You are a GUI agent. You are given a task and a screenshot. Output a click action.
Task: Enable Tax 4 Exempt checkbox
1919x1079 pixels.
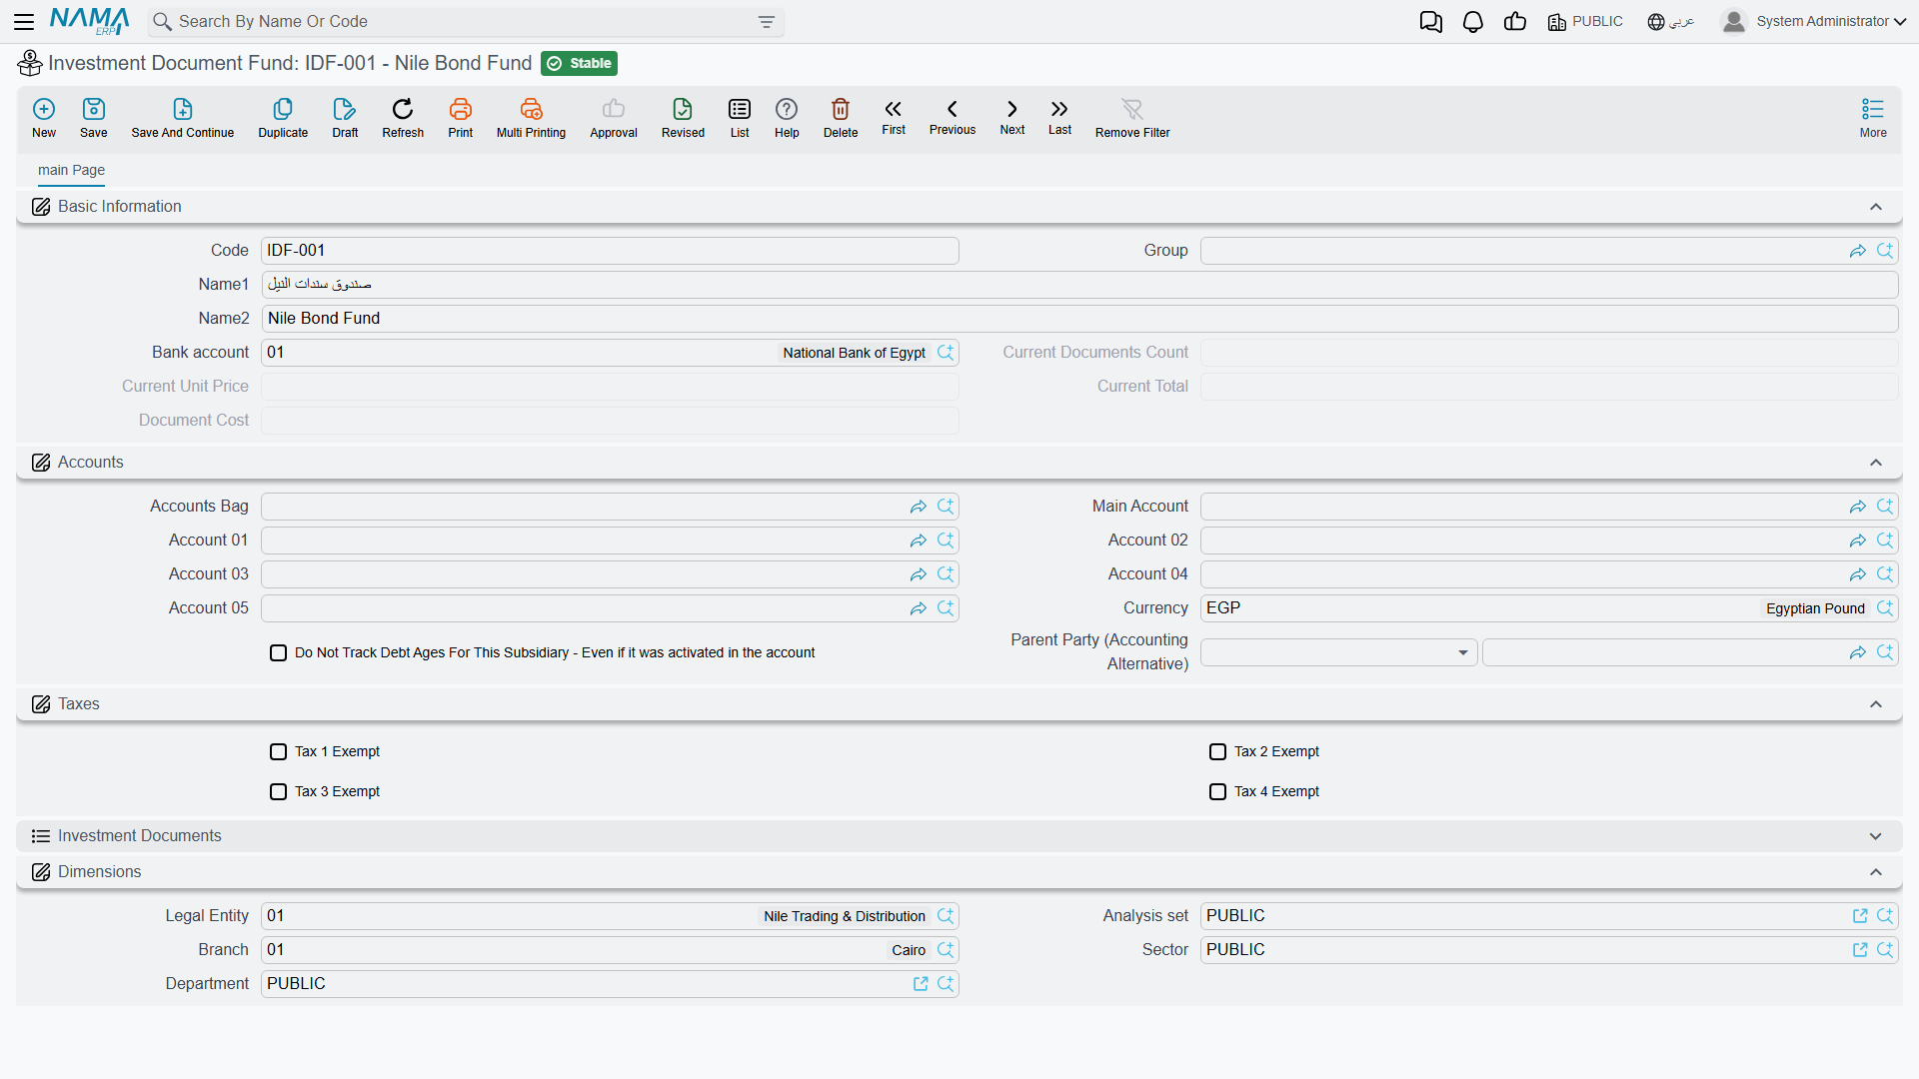tap(1218, 791)
